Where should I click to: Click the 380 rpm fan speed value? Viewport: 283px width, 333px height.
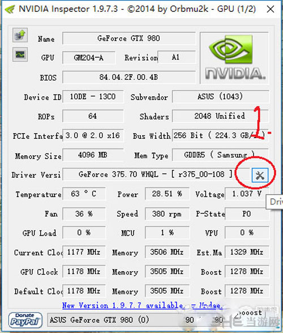pyautogui.click(x=167, y=214)
